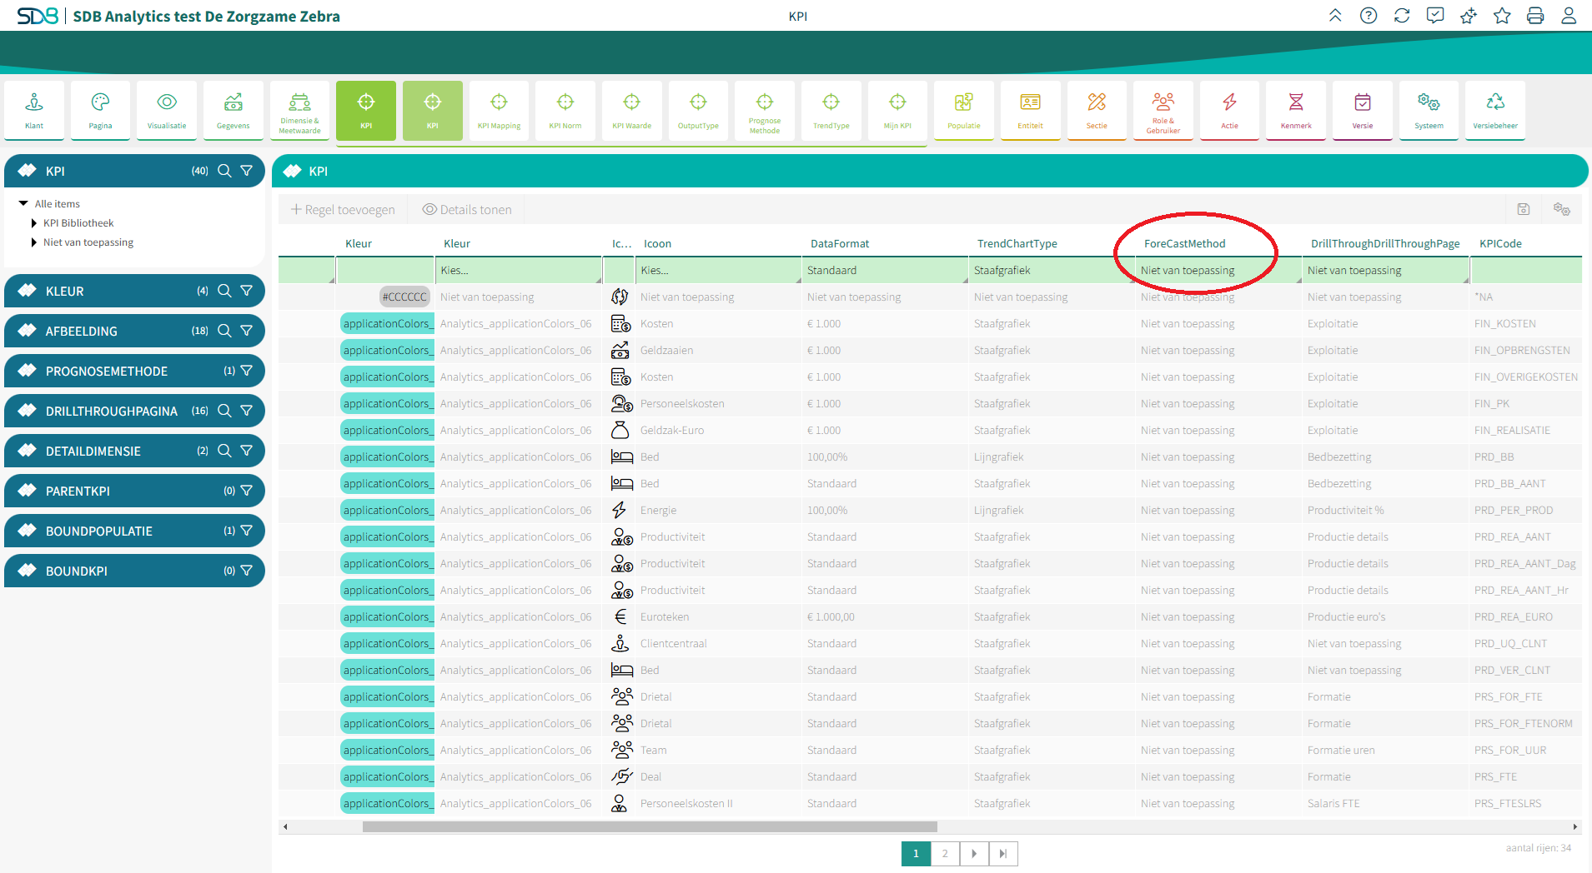
Task: Open the BOUNDPOPULATIE panel header
Action: point(134,531)
